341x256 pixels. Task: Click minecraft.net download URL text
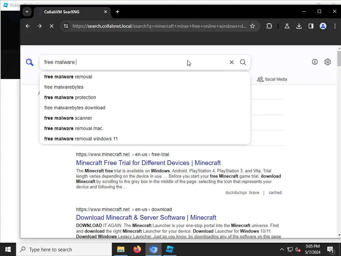pos(124,209)
